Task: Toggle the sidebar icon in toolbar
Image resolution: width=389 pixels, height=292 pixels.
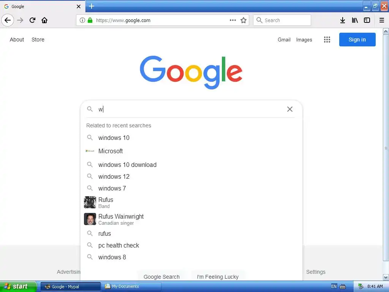Action: click(x=367, y=20)
